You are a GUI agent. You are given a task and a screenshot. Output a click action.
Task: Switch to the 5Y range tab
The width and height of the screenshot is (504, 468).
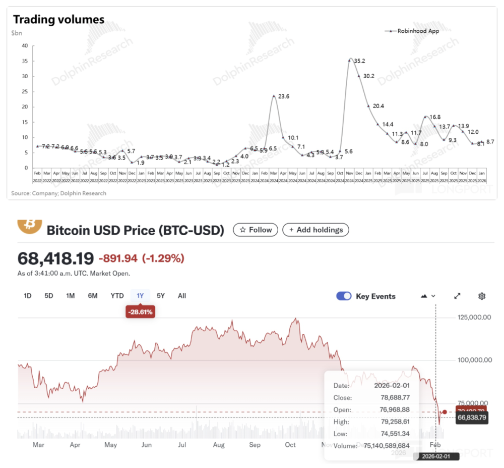pos(160,296)
